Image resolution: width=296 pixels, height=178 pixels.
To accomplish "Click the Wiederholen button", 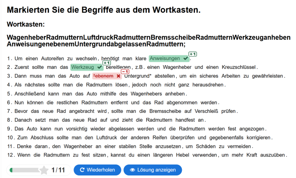I will (x=97, y=170).
